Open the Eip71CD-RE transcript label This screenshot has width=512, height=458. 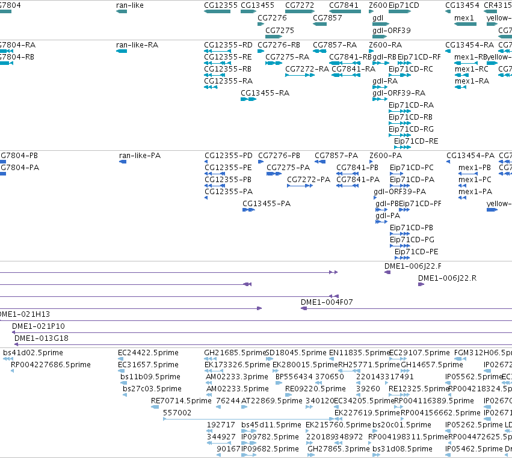coord(416,141)
